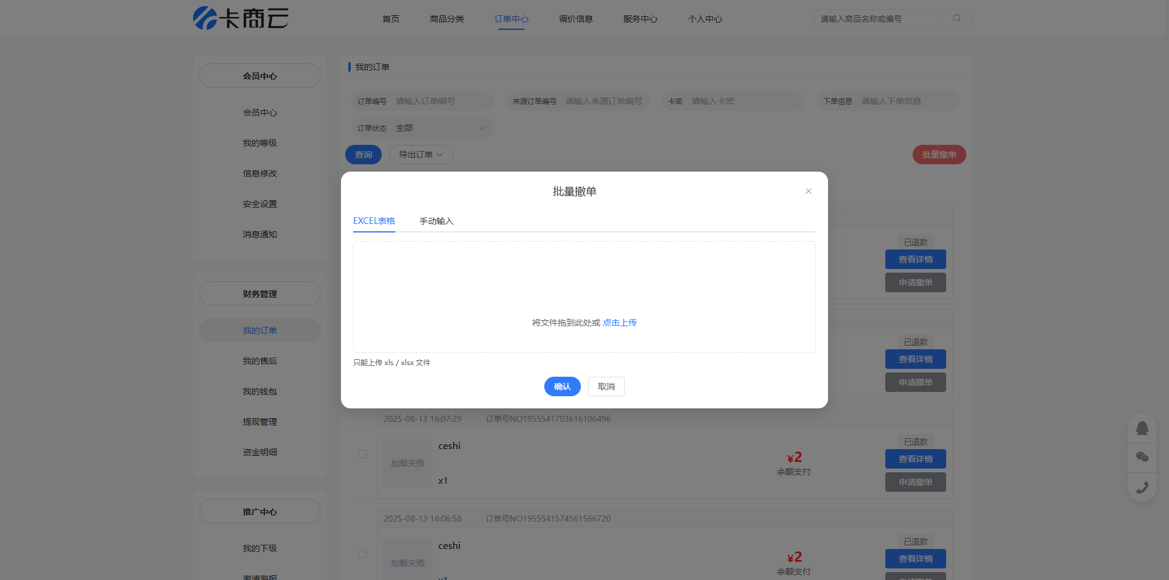Click the 取消 button
1169x580 pixels.
click(606, 386)
